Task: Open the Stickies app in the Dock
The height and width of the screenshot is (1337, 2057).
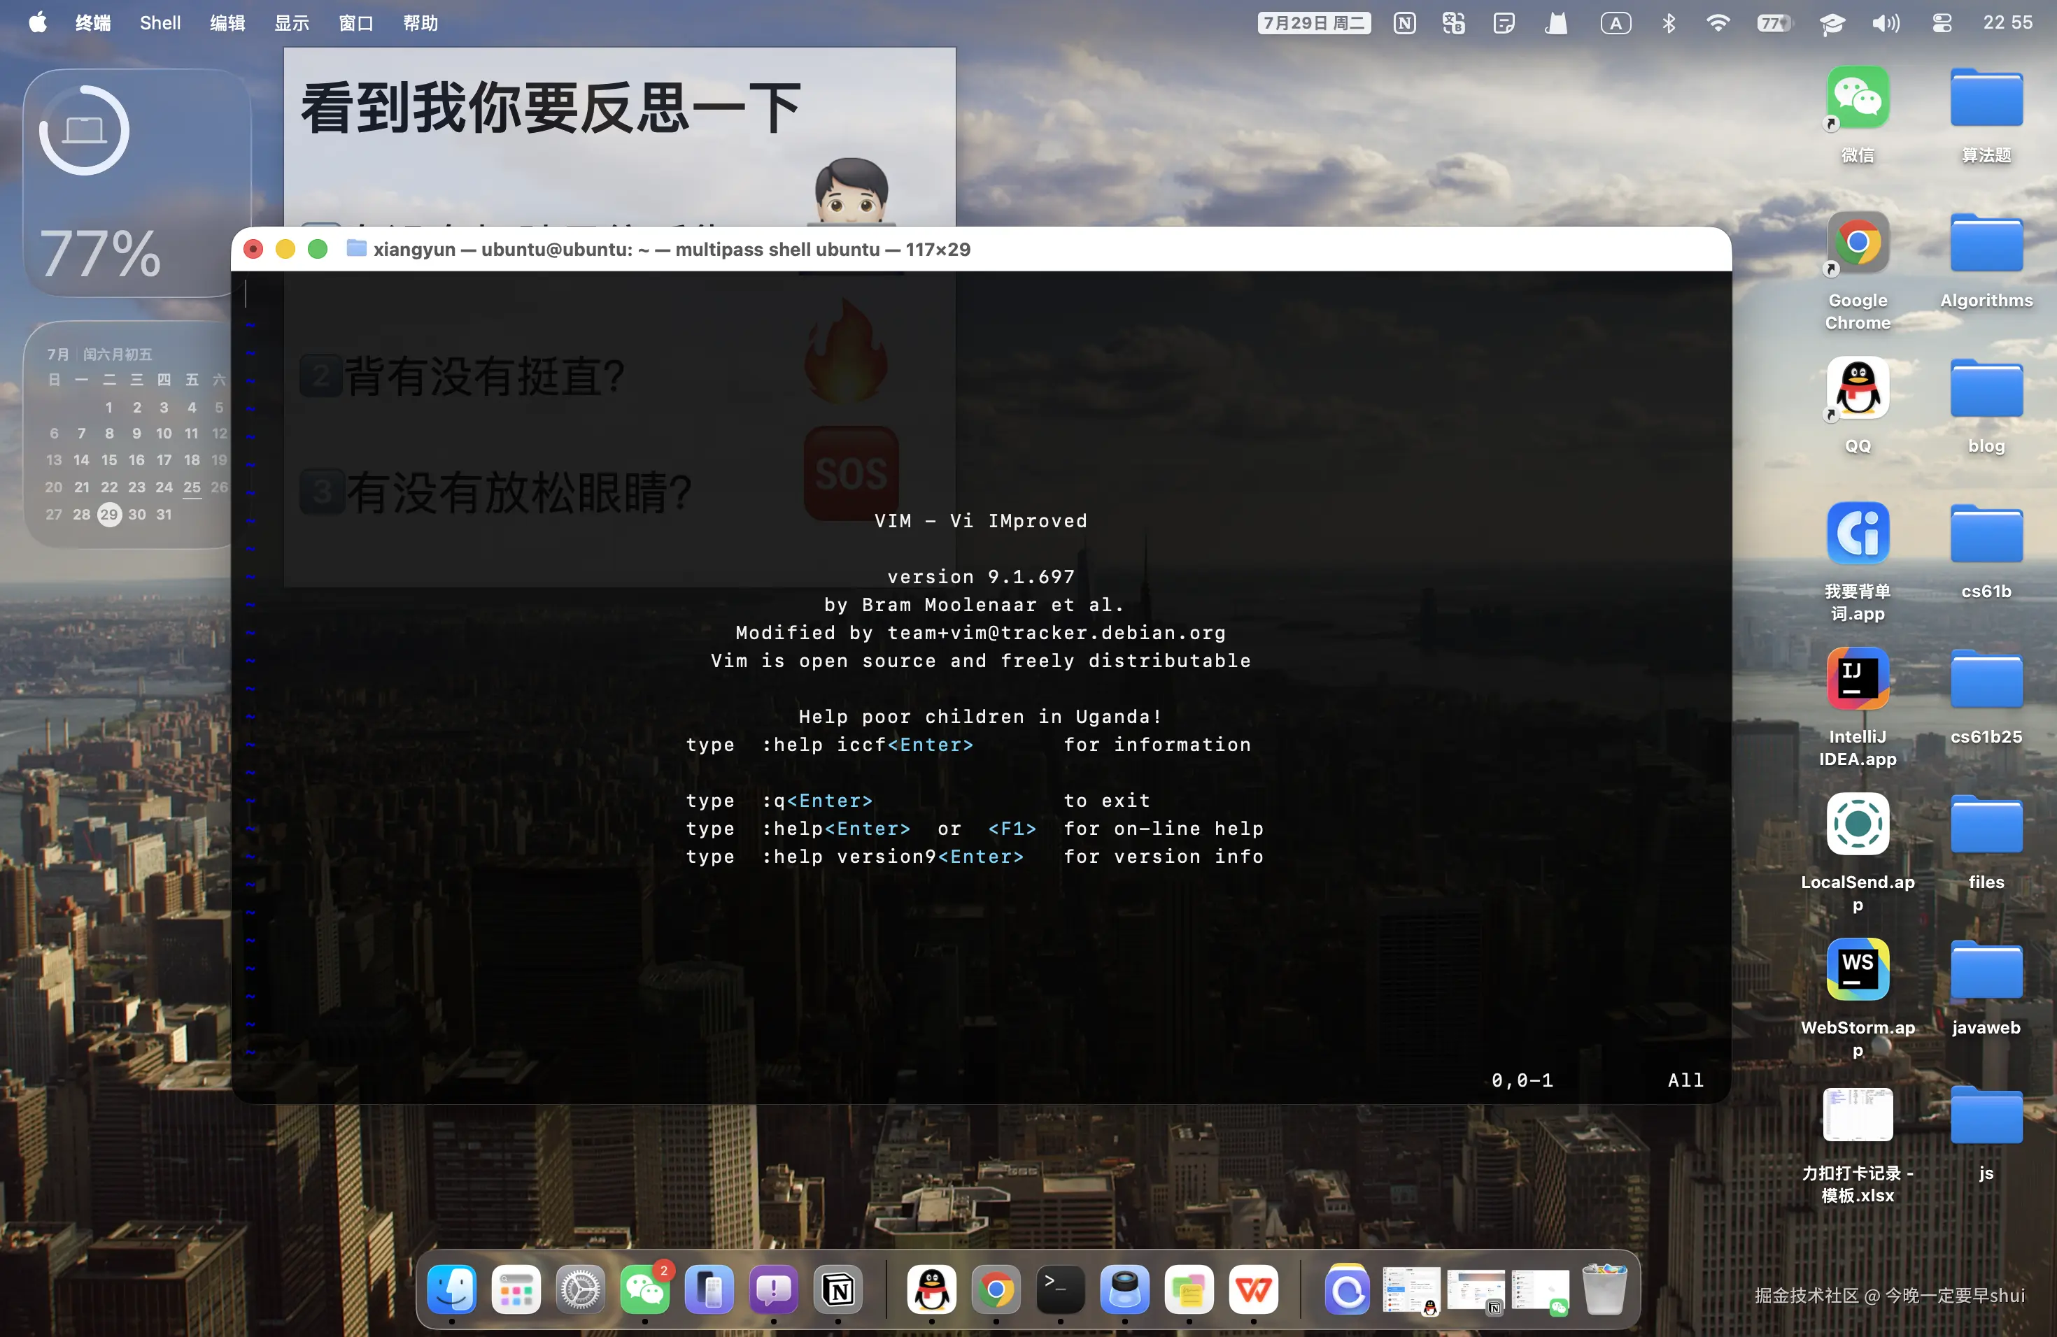Action: pyautogui.click(x=1189, y=1289)
